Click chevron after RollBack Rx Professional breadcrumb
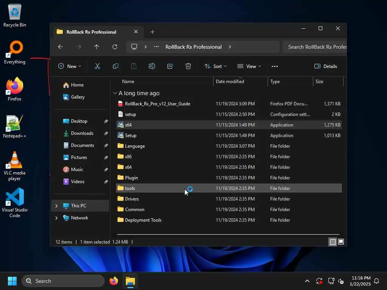The image size is (387, 290). click(x=230, y=47)
